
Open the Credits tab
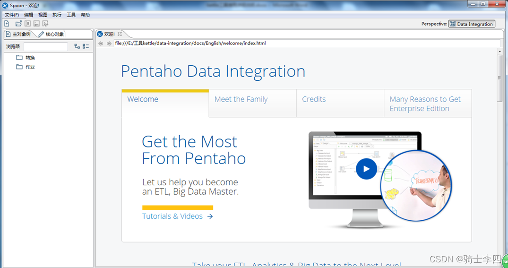(340, 103)
